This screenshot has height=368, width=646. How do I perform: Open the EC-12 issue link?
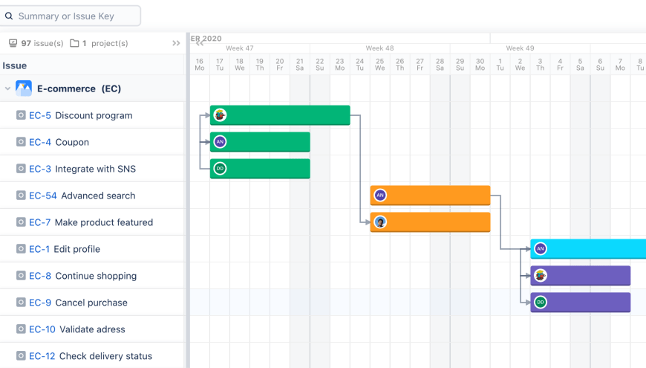point(42,356)
